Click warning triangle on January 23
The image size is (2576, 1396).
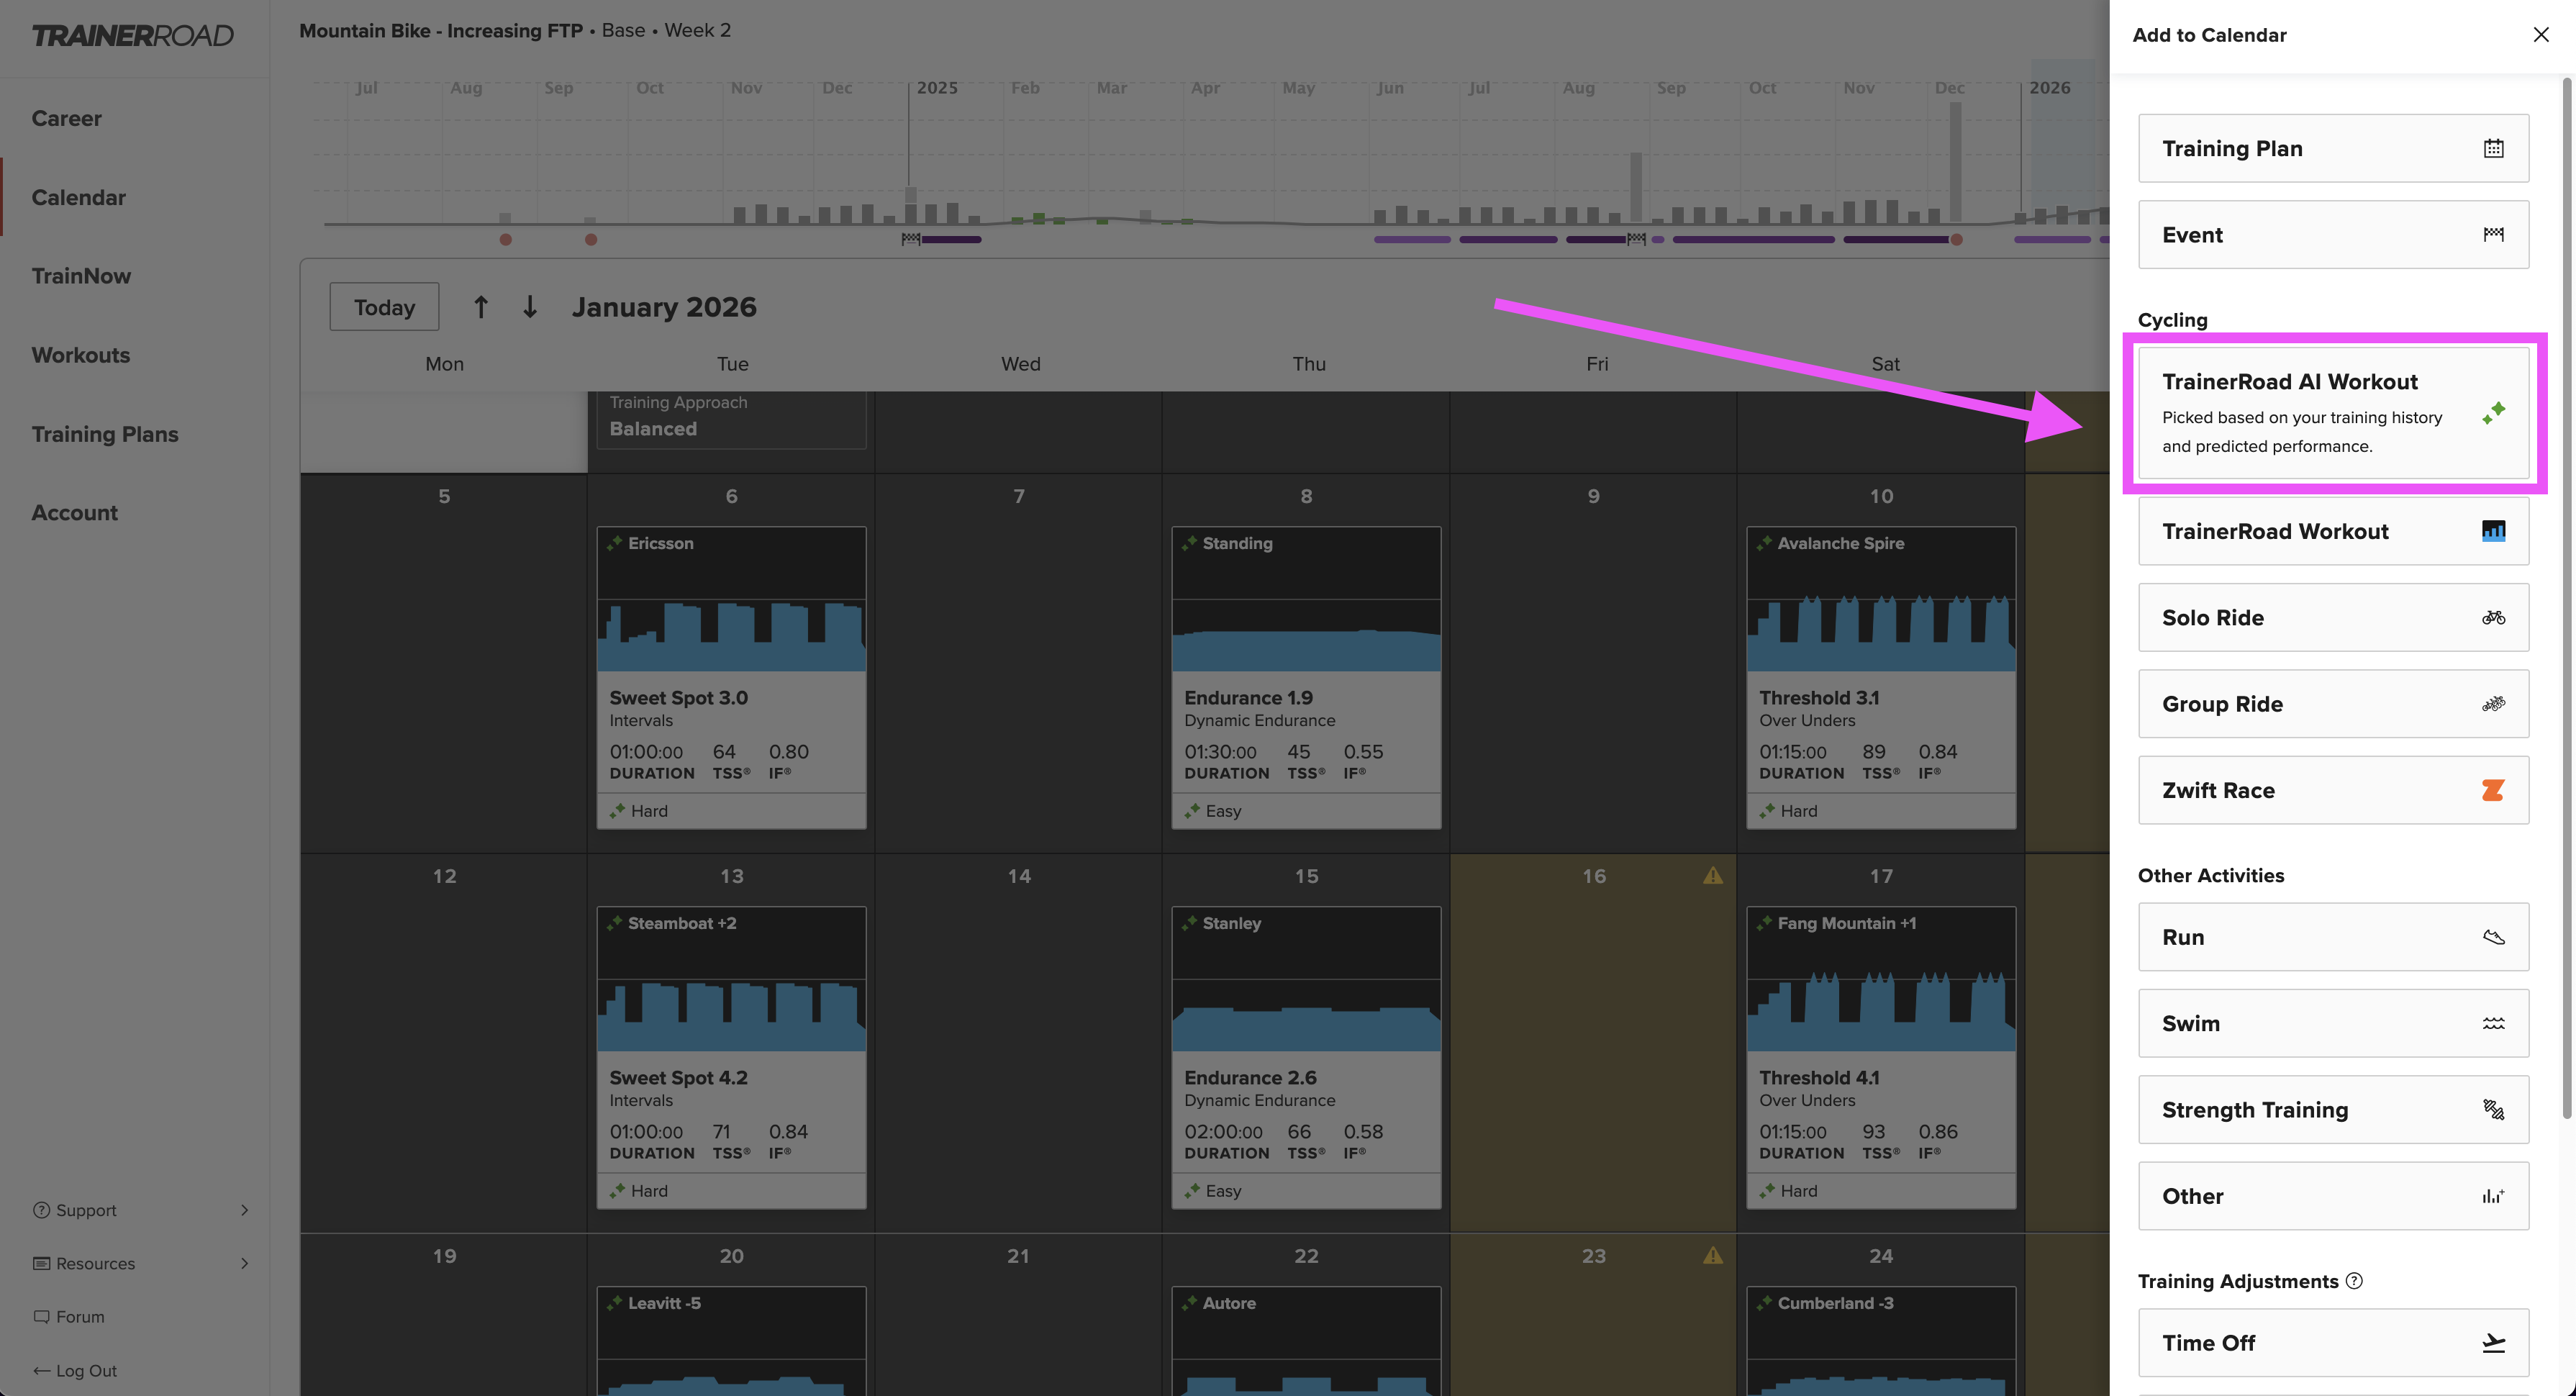point(1712,1255)
